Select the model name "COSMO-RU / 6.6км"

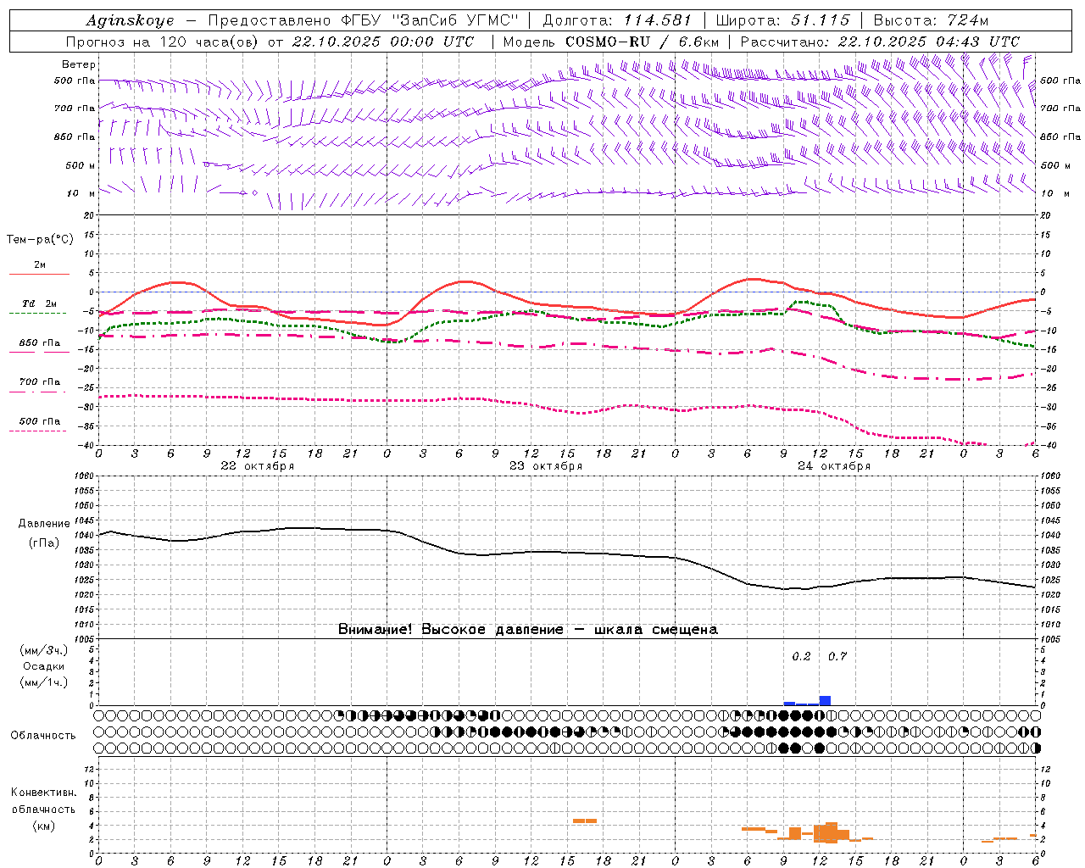pyautogui.click(x=643, y=42)
